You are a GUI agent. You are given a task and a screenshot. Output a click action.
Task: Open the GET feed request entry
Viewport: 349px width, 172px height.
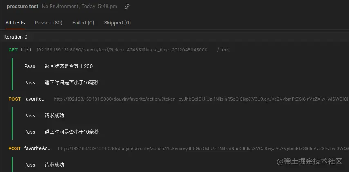pyautogui.click(x=26, y=50)
